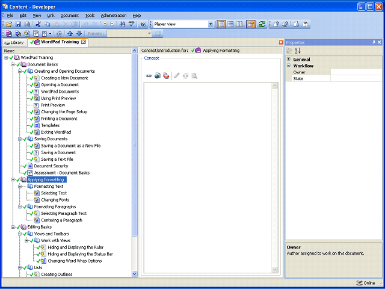Image resolution: width=385 pixels, height=289 pixels.
Task: Click the Copy toolbar icon
Action: click(x=47, y=24)
